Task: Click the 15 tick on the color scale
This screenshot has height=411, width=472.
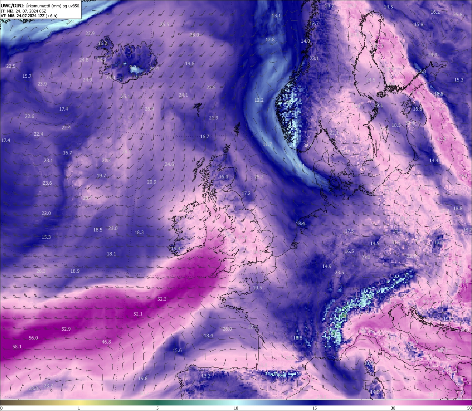Action: tap(315, 408)
